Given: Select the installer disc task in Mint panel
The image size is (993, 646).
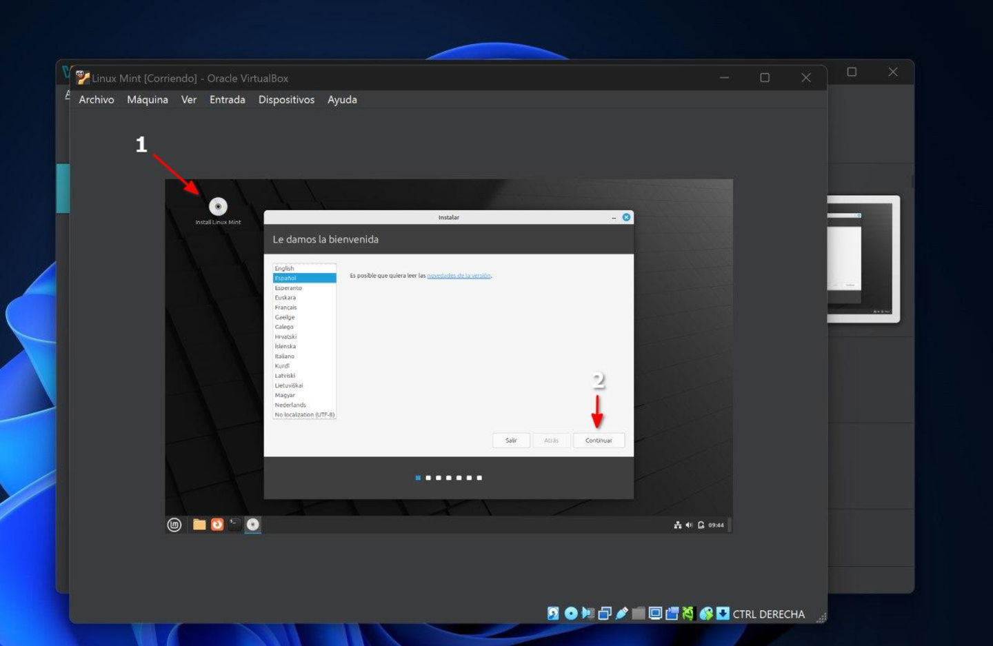Looking at the screenshot, I should [x=253, y=525].
